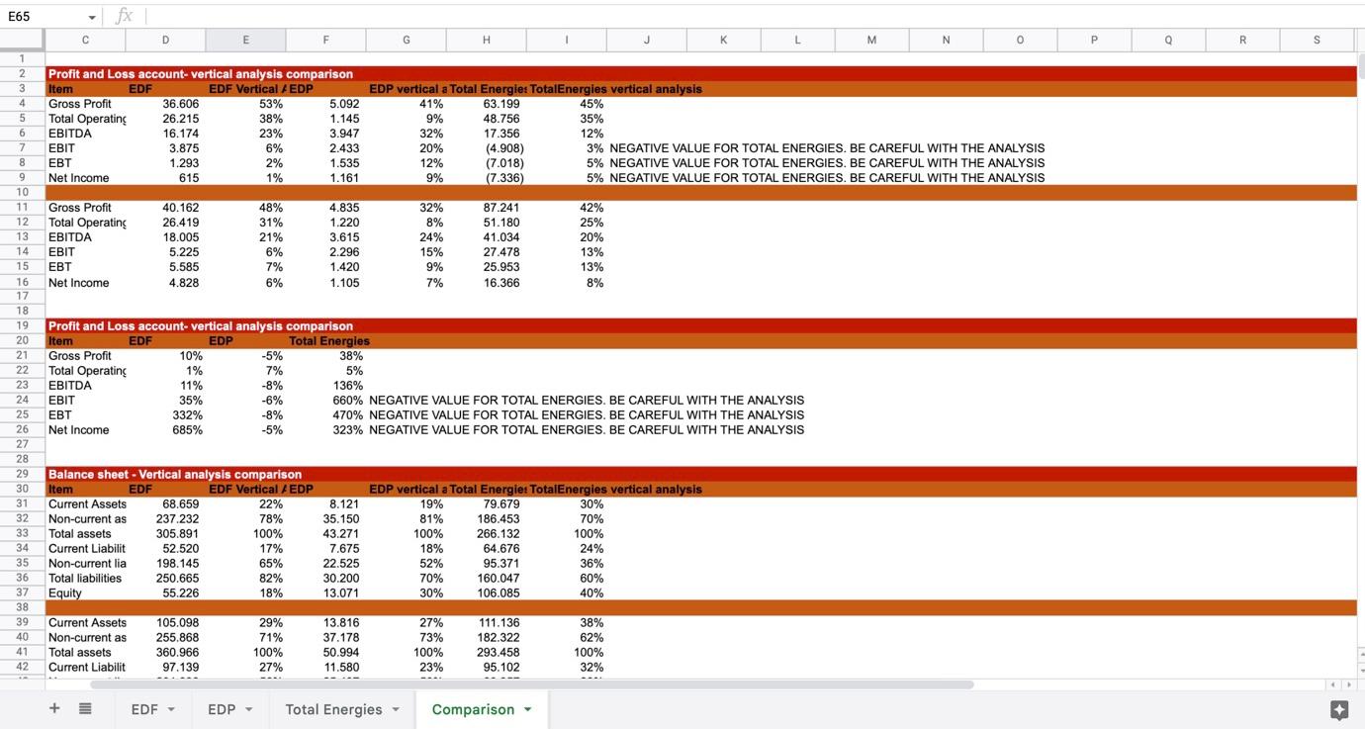Select the Total assets value 305.891
Screen dimensions: 1365x729
pos(165,534)
